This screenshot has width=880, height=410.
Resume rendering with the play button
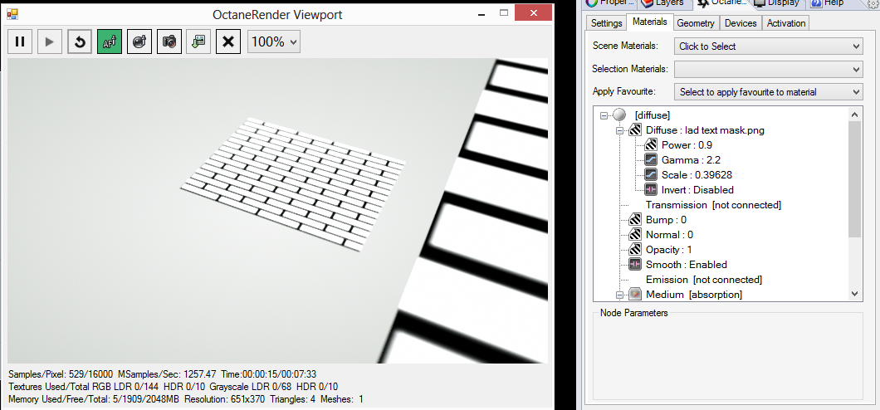pyautogui.click(x=49, y=41)
